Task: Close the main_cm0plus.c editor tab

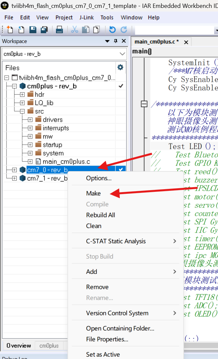Action: [x=186, y=42]
